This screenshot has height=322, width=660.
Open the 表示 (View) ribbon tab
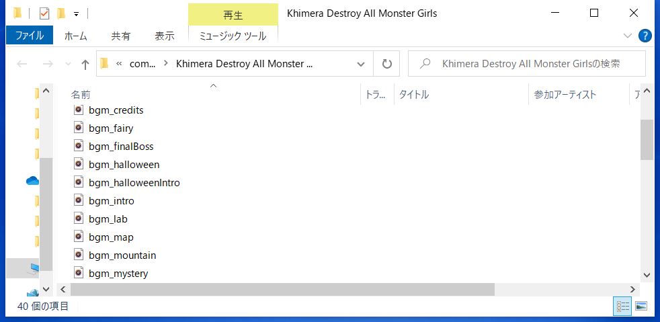pos(165,36)
